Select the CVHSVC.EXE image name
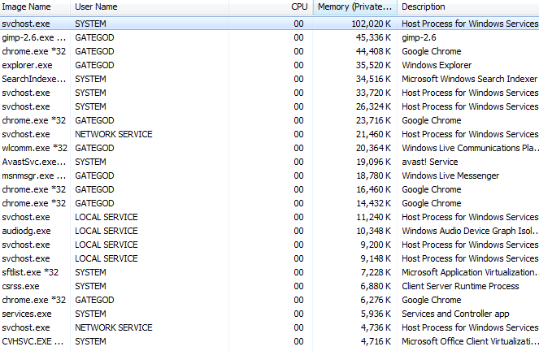Viewport: 539px width, 351px height. pos(33,341)
